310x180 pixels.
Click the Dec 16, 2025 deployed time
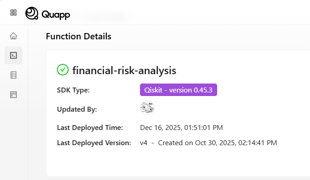coord(181,128)
